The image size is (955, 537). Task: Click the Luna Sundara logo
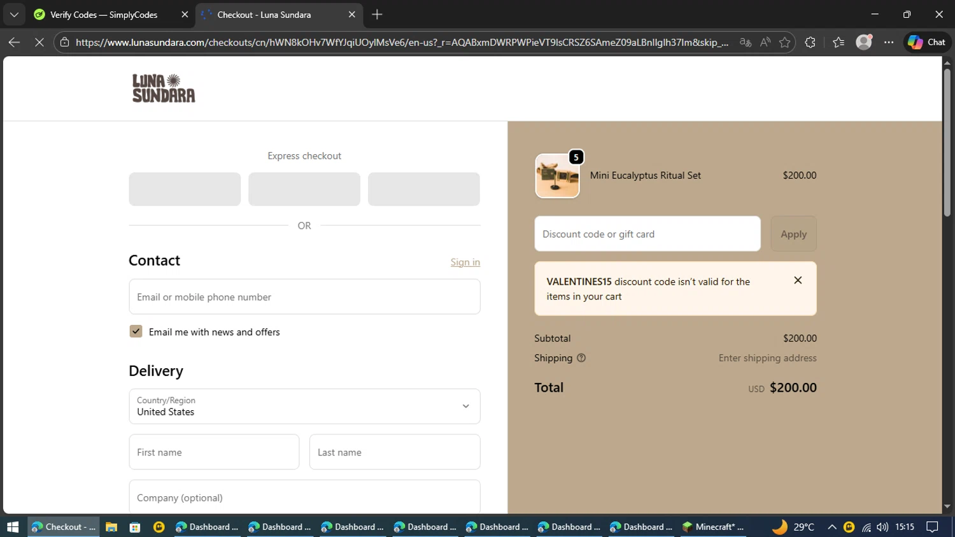pos(164,89)
